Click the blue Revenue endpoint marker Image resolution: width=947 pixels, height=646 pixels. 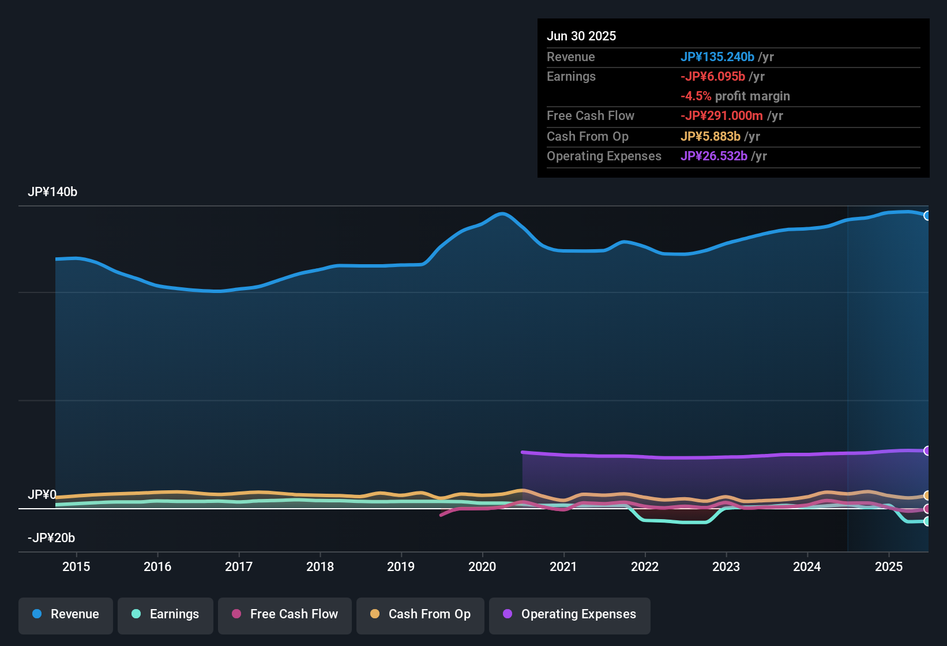point(927,216)
